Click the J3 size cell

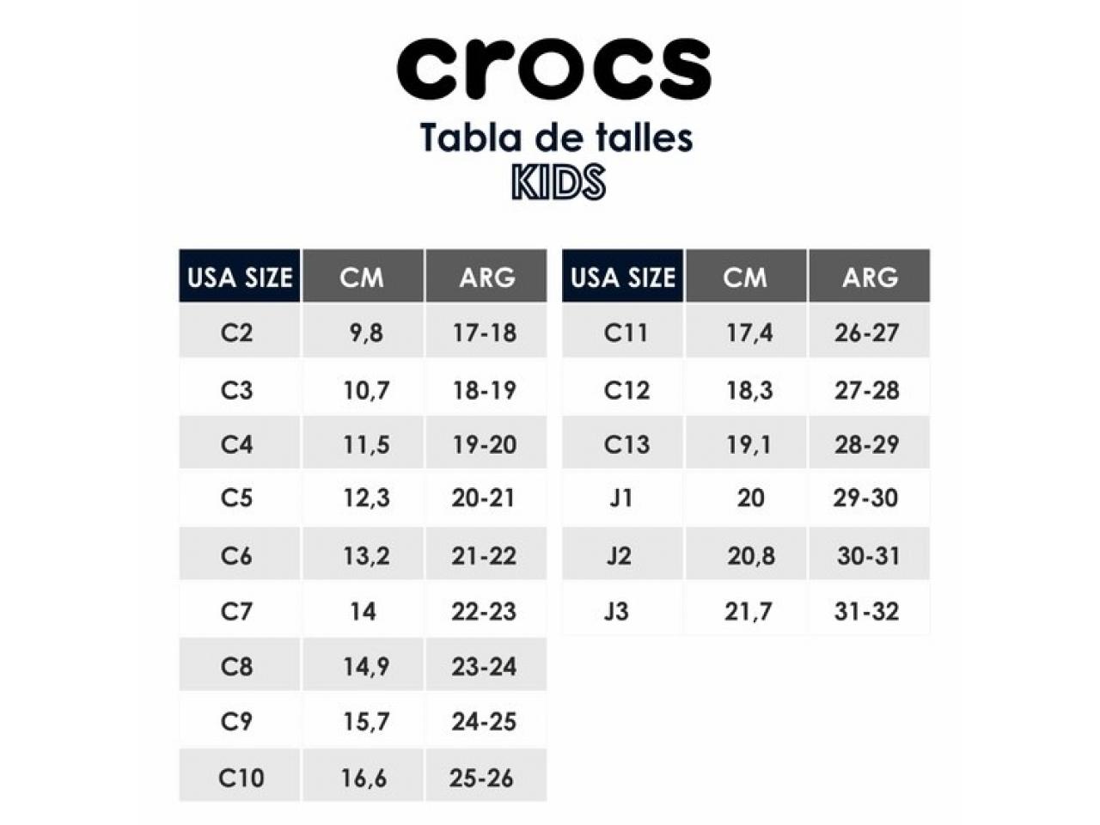(623, 611)
